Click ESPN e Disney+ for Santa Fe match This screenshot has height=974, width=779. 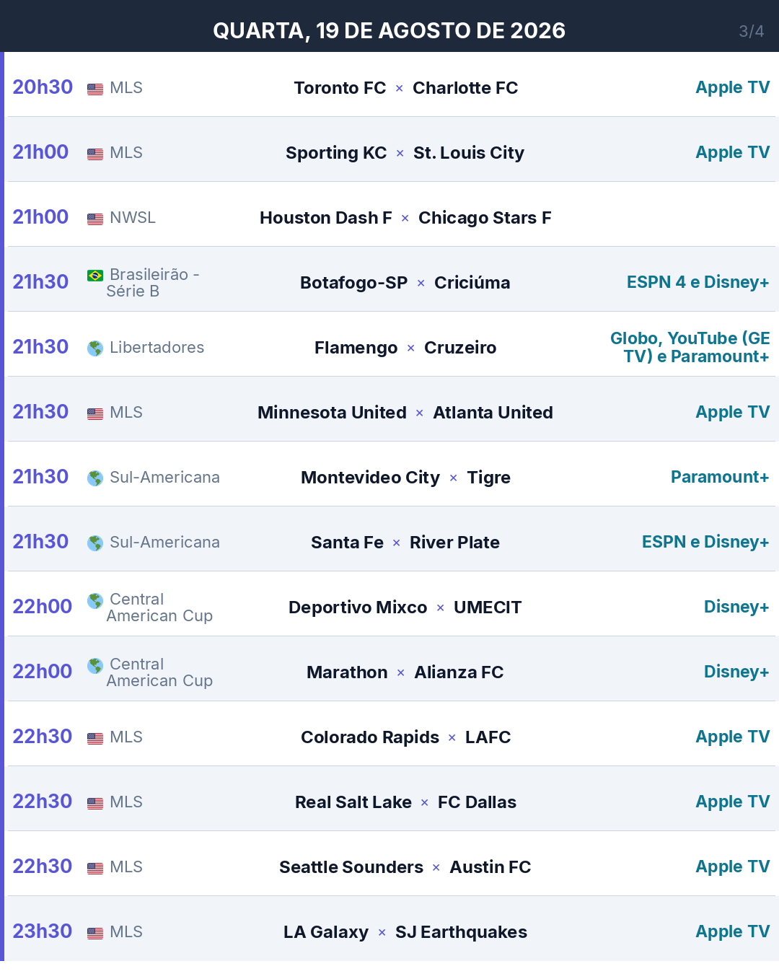click(705, 542)
